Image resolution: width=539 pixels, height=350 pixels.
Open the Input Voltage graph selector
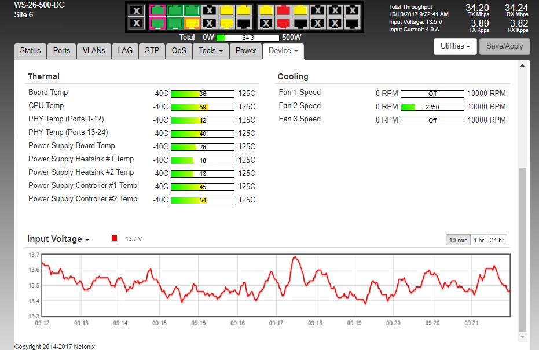click(58, 240)
